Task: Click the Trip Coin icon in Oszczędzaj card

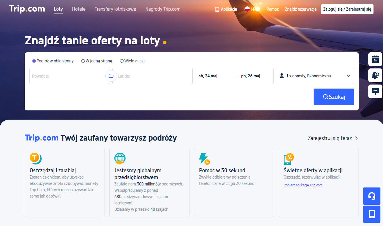Action: pyautogui.click(x=36, y=158)
